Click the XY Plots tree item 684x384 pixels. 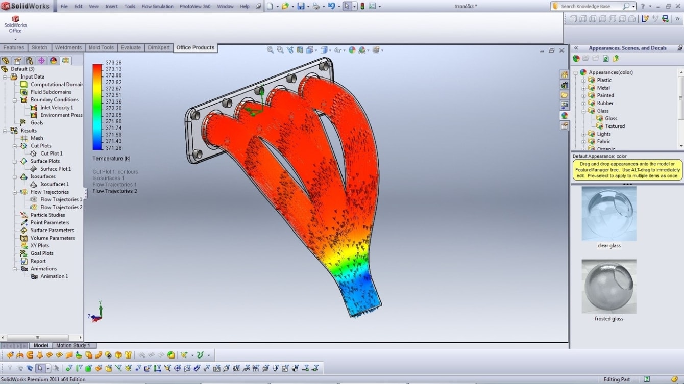(x=40, y=246)
